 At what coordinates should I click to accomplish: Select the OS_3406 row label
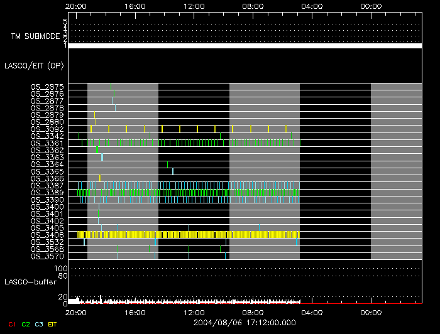coord(47,235)
